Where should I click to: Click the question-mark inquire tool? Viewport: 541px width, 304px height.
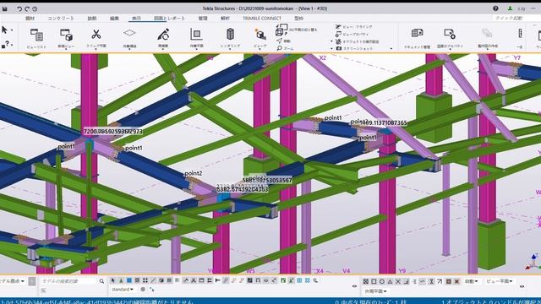coord(6,45)
